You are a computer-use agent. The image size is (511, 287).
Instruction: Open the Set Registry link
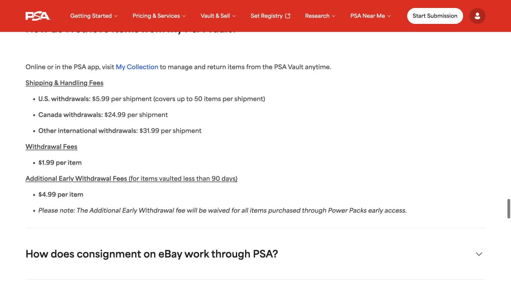click(x=270, y=16)
